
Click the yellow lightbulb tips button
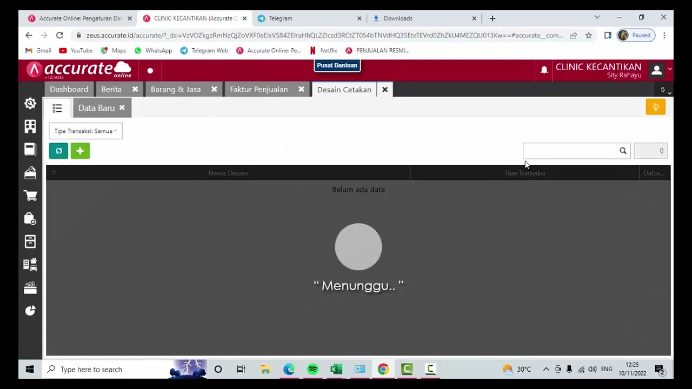tap(655, 107)
